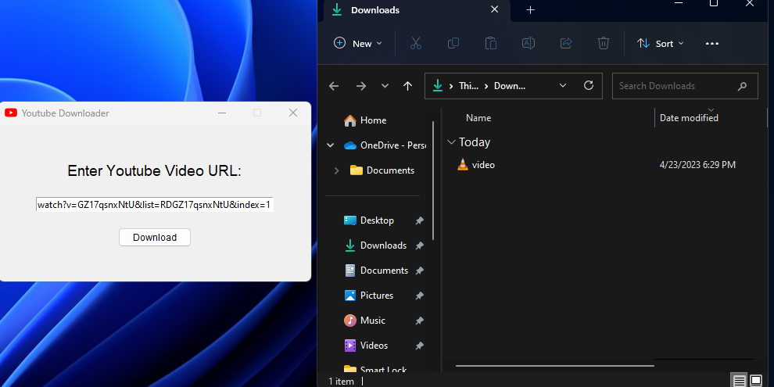The height and width of the screenshot is (387, 774).
Task: Click Download button in Youtube Downloader
Action: [155, 238]
